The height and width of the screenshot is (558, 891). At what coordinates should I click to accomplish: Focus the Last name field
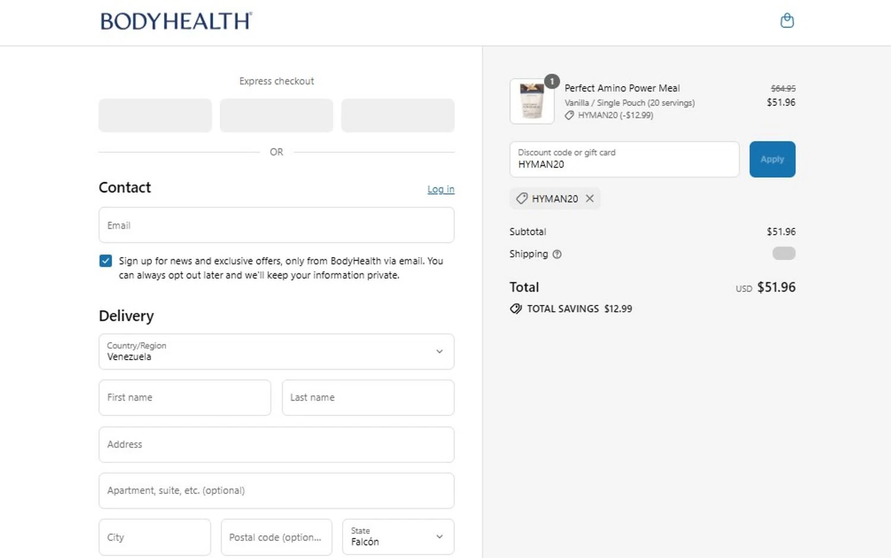coord(368,398)
